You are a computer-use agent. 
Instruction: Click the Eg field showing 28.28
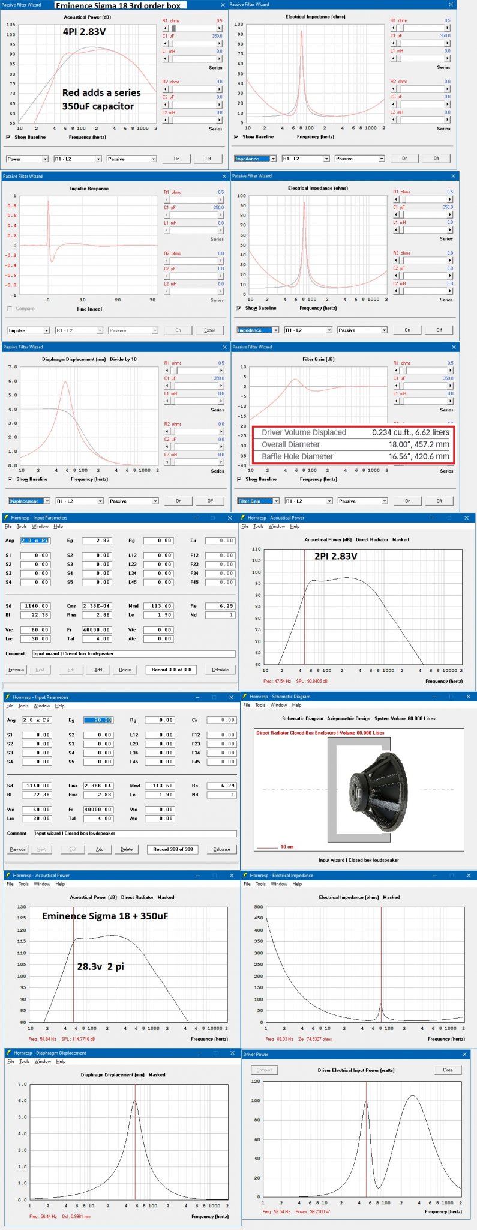[x=98, y=720]
